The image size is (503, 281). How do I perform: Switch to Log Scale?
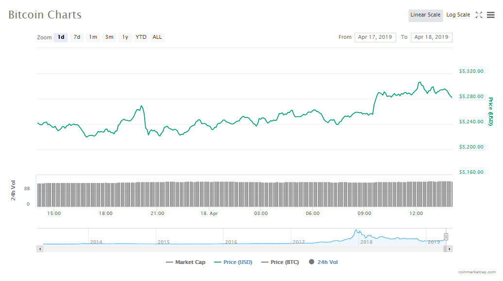(x=458, y=15)
